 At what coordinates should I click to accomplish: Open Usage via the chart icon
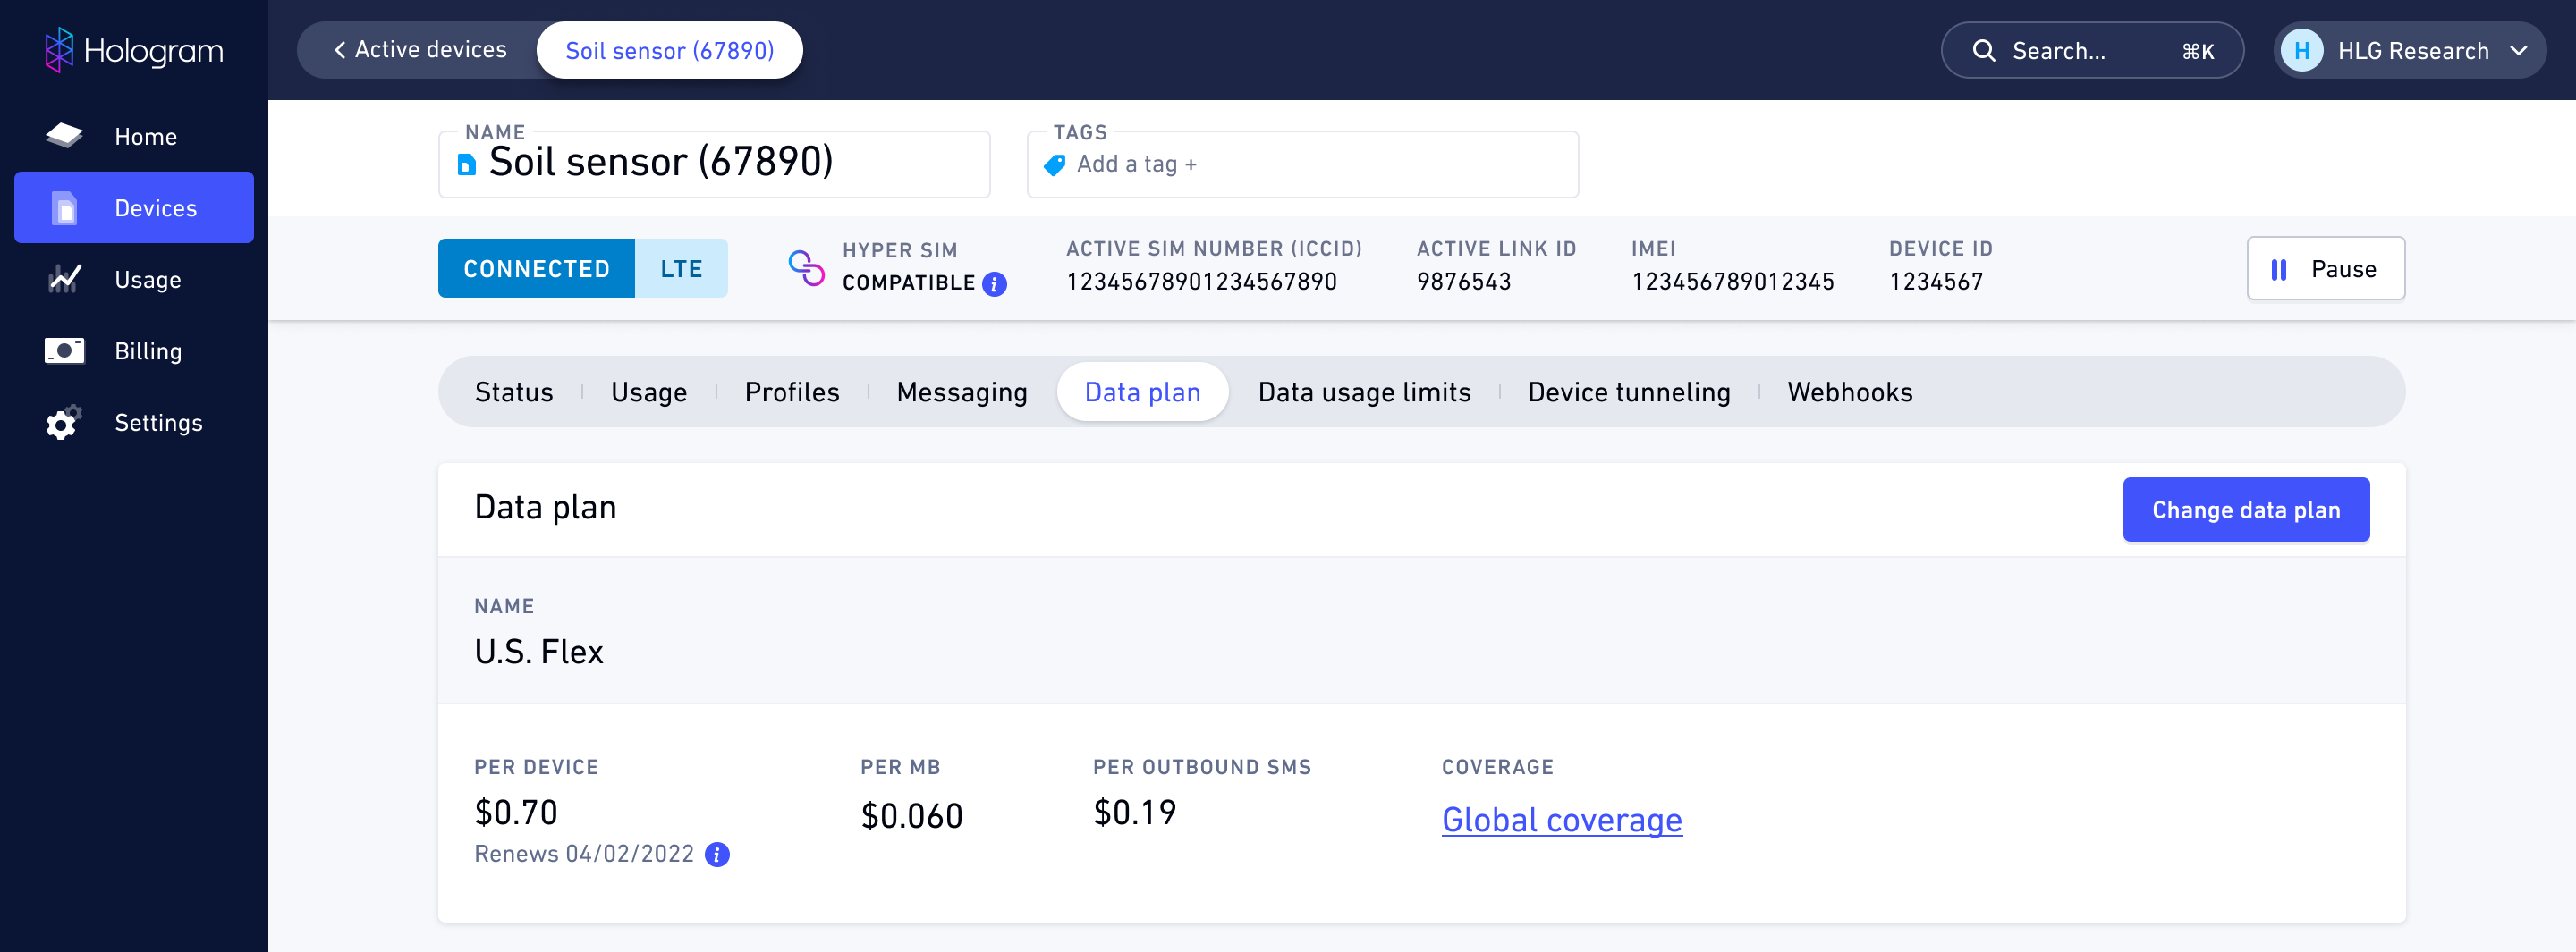point(64,279)
